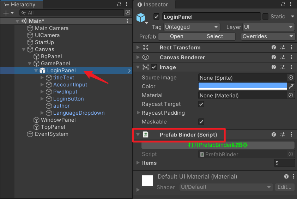Open Image component more options
Screen dimensions: 297x199
click(291, 67)
